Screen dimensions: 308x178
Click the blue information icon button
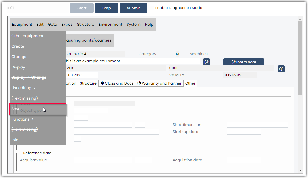point(281,69)
